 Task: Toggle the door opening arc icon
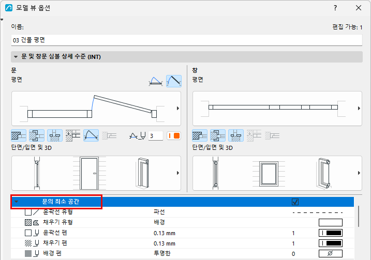pos(91,135)
